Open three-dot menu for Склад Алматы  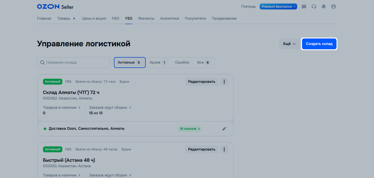tap(224, 82)
